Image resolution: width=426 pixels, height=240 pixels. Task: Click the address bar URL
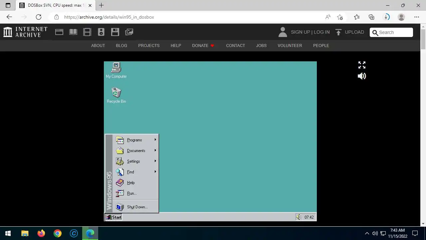109,17
